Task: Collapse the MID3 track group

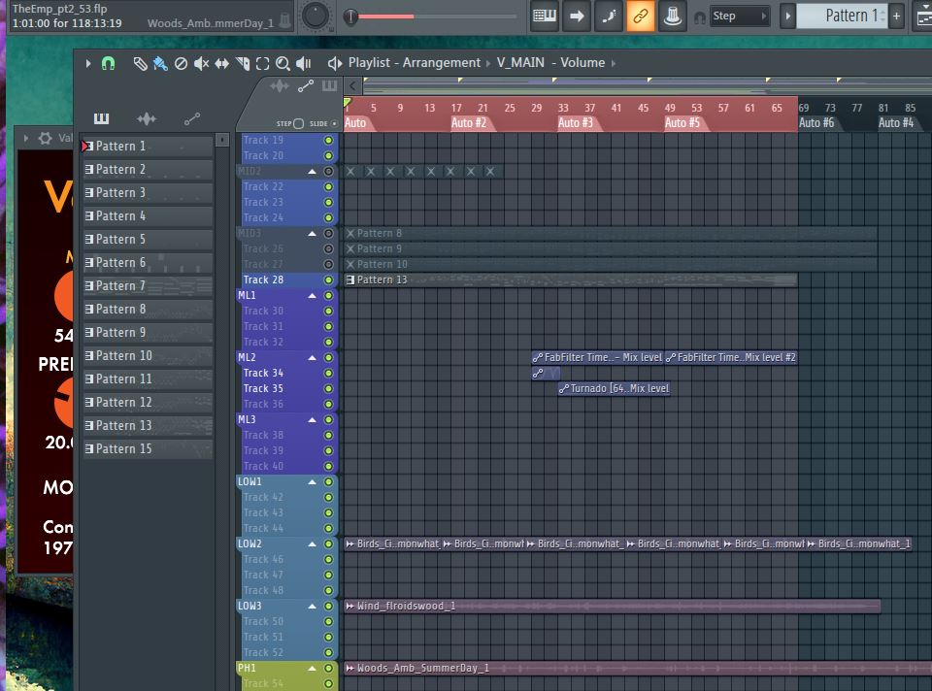Action: (x=312, y=234)
